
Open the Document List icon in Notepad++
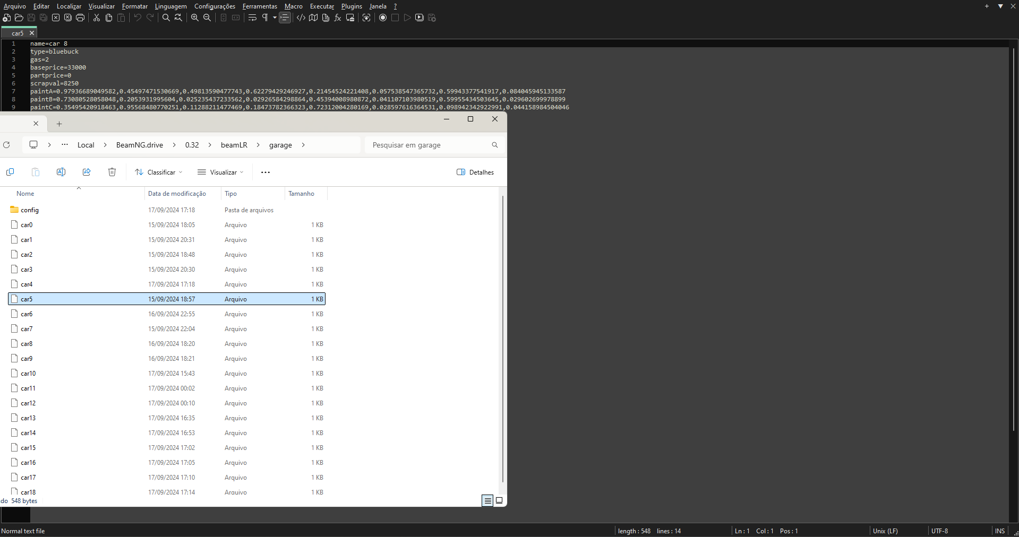point(326,18)
